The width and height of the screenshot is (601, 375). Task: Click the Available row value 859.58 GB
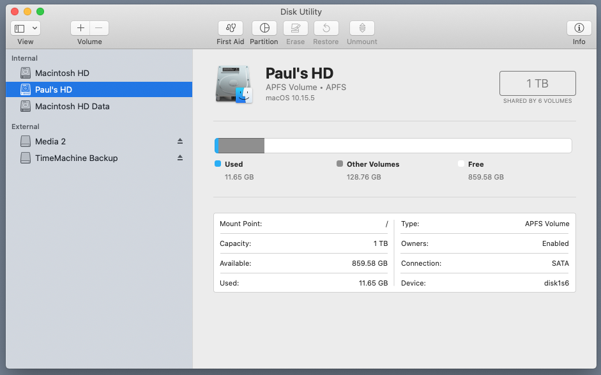370,263
